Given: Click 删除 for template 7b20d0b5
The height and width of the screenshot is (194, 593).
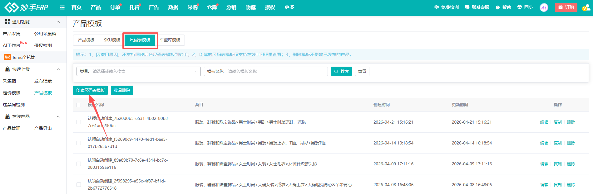Looking at the screenshot, I should pos(571,122).
